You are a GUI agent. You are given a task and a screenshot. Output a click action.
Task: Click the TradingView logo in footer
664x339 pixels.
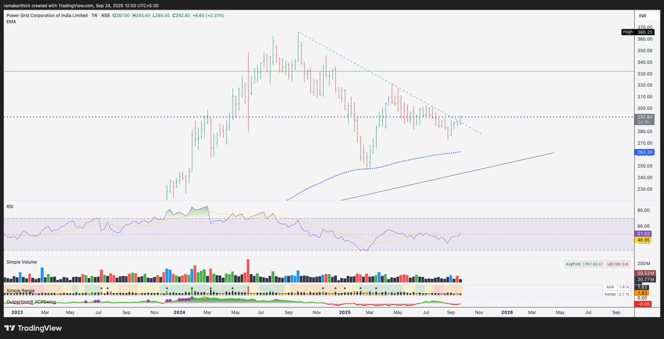34,328
